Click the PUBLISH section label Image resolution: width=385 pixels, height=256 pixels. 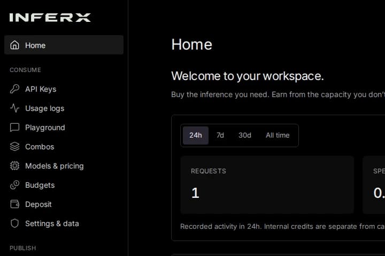23,248
